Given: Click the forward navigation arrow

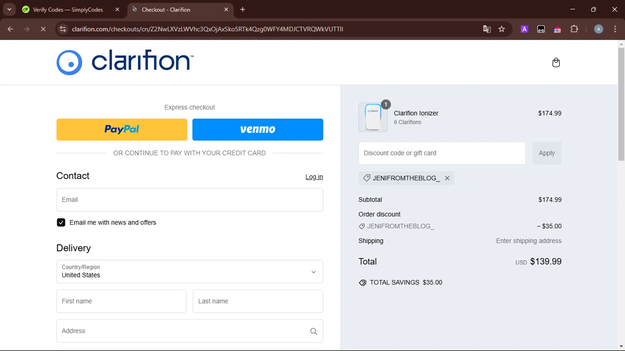Looking at the screenshot, I should pos(27,29).
